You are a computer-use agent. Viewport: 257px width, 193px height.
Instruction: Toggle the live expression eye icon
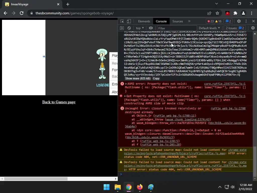tap(151, 28)
